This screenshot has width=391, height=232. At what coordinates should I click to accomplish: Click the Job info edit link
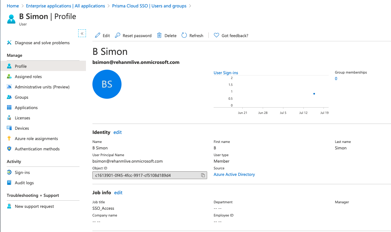[118, 193]
